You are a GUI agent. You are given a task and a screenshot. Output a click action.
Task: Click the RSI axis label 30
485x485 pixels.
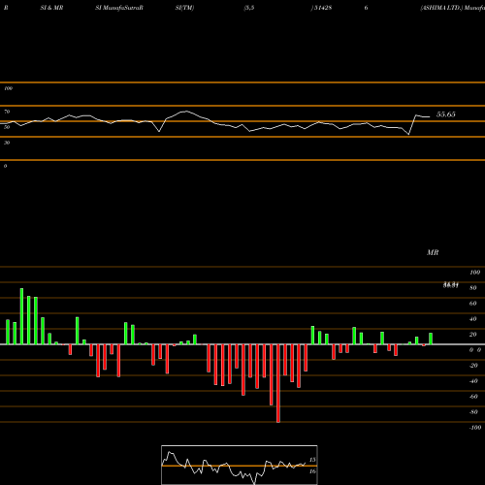point(7,143)
